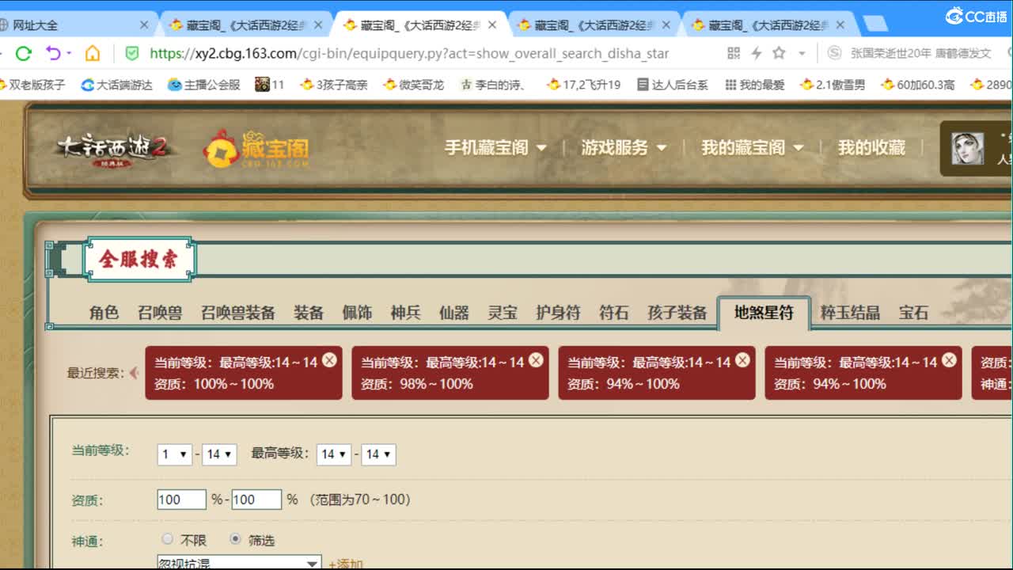Click the Sogou search engine icon
Image resolution: width=1013 pixels, height=570 pixels.
[x=834, y=53]
